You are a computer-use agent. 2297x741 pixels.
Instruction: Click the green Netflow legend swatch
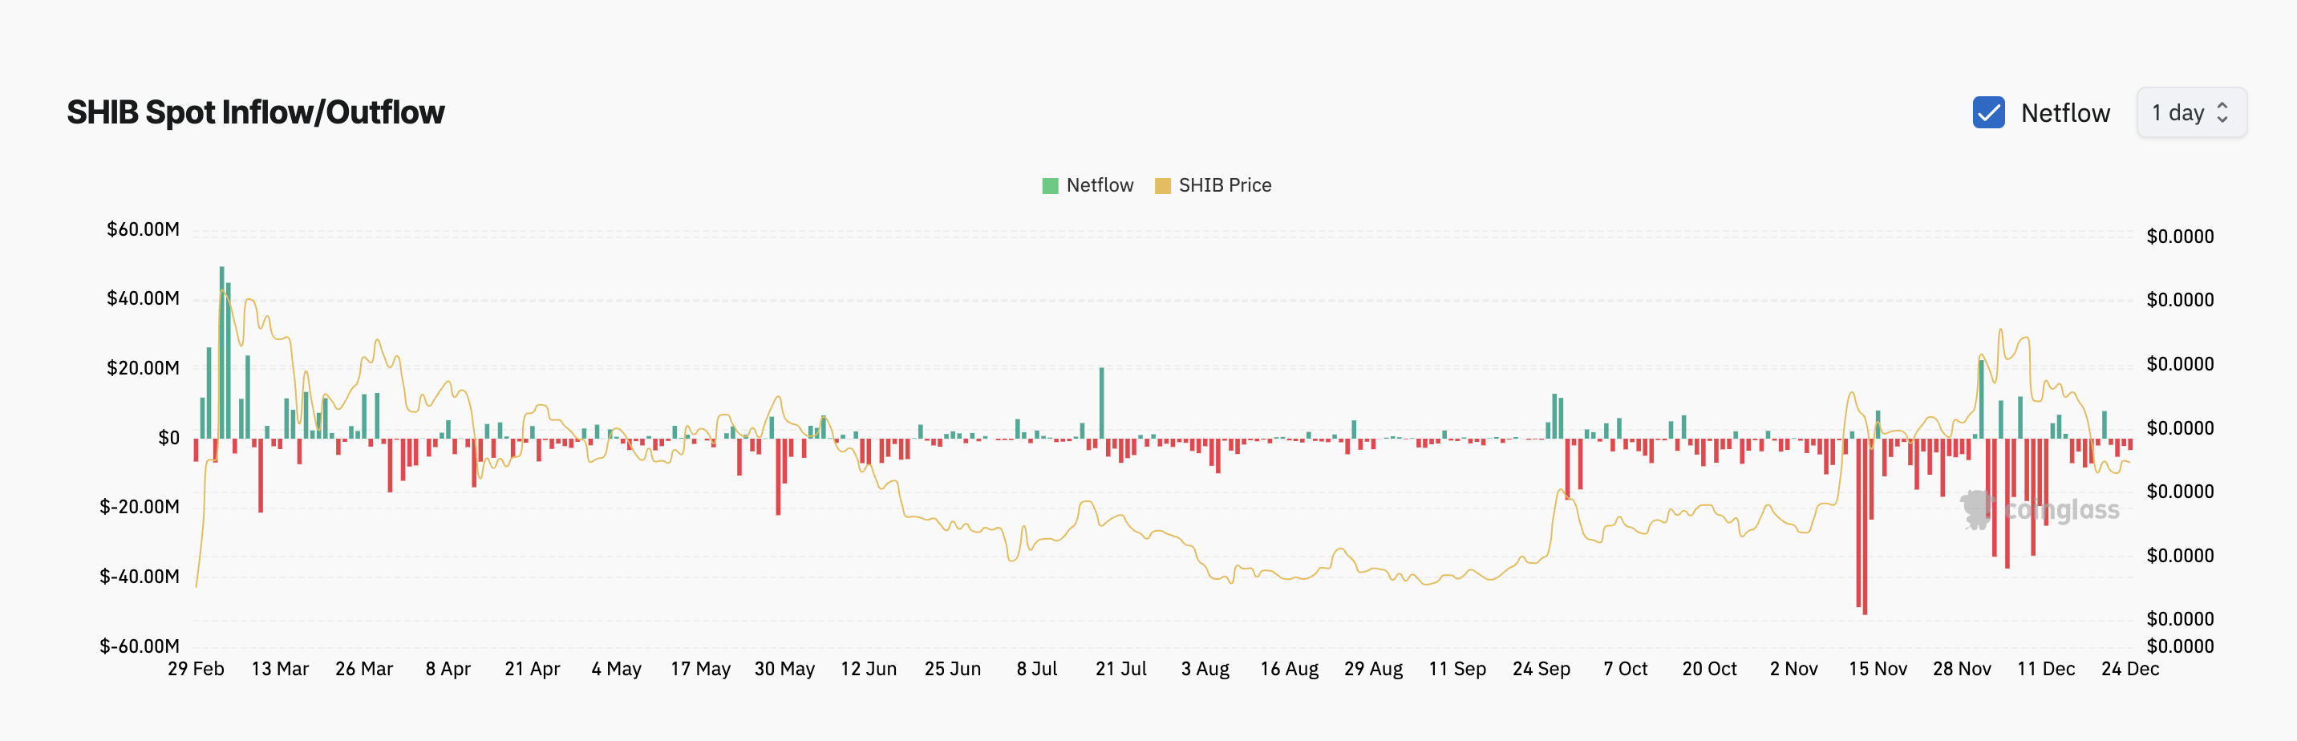[1050, 185]
